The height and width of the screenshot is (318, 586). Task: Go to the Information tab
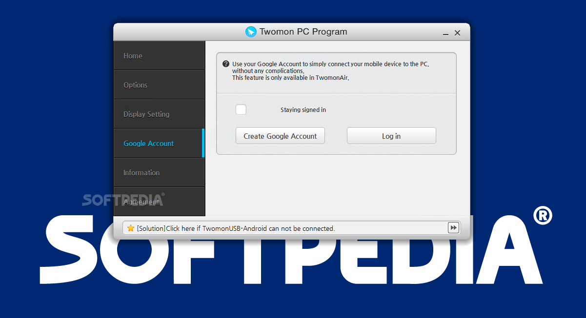coord(159,172)
